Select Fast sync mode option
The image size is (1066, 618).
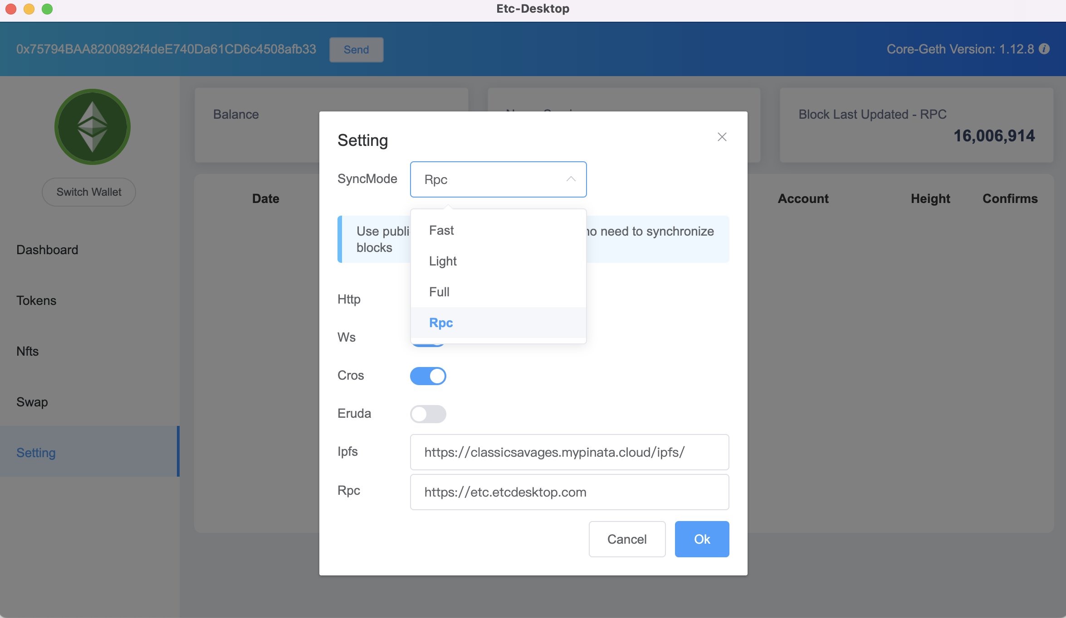pos(498,230)
